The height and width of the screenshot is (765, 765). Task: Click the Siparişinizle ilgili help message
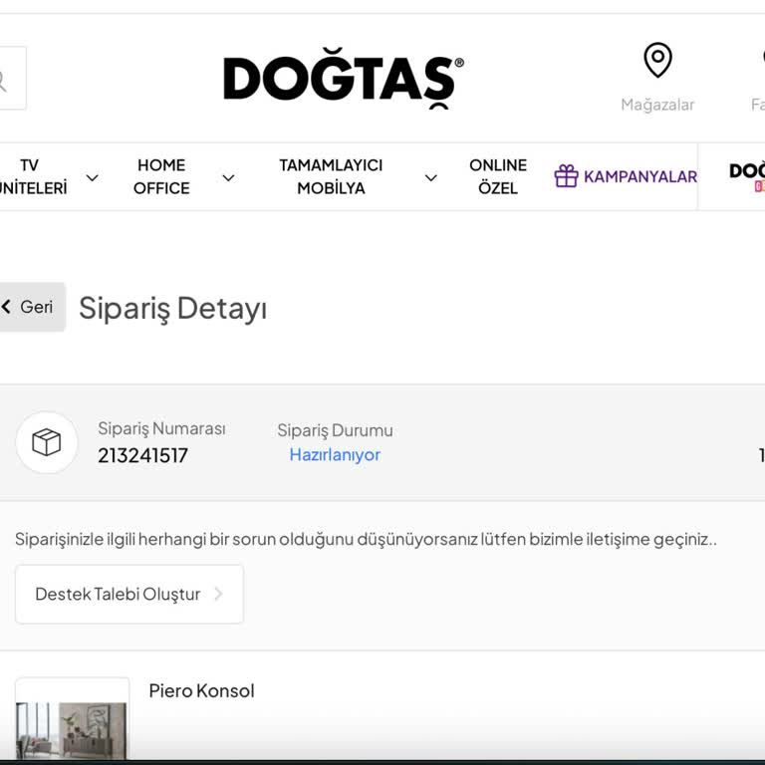coord(366,539)
